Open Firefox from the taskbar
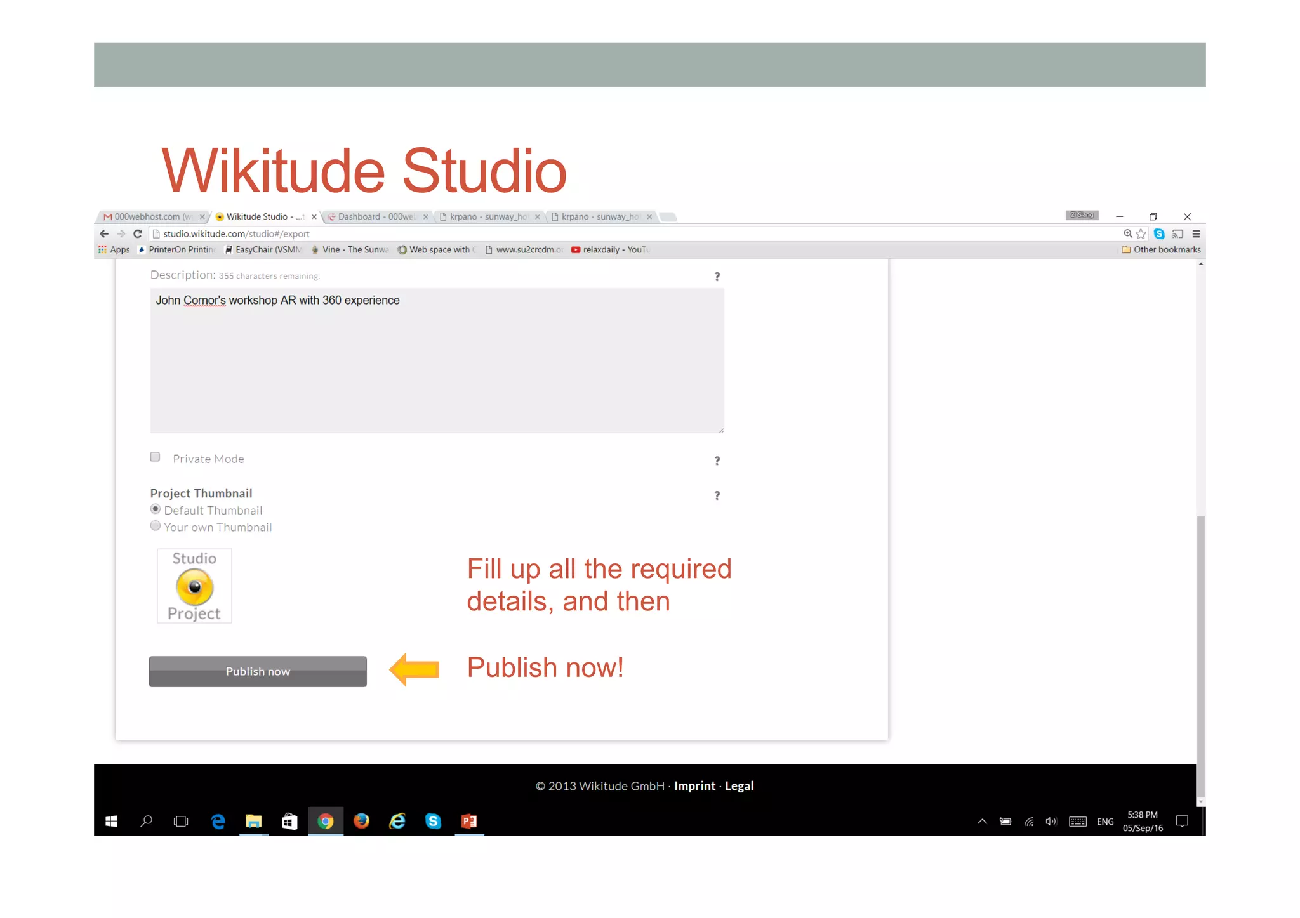Viewport: 1300px width, 918px height. [x=361, y=821]
